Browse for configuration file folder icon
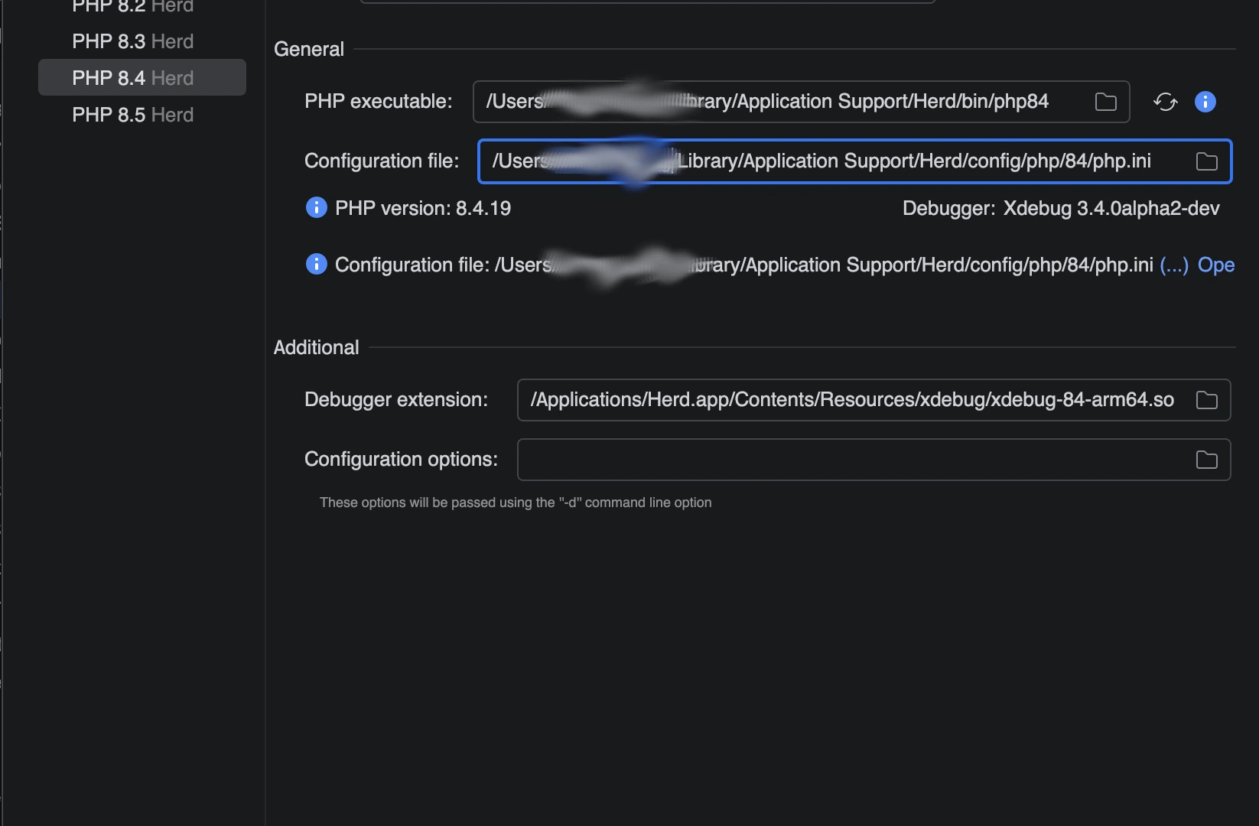Screen dimensions: 1259x826 pyautogui.click(x=1206, y=161)
